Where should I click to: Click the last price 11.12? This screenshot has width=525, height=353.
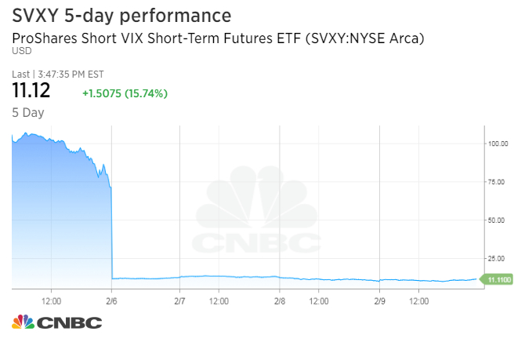[31, 91]
